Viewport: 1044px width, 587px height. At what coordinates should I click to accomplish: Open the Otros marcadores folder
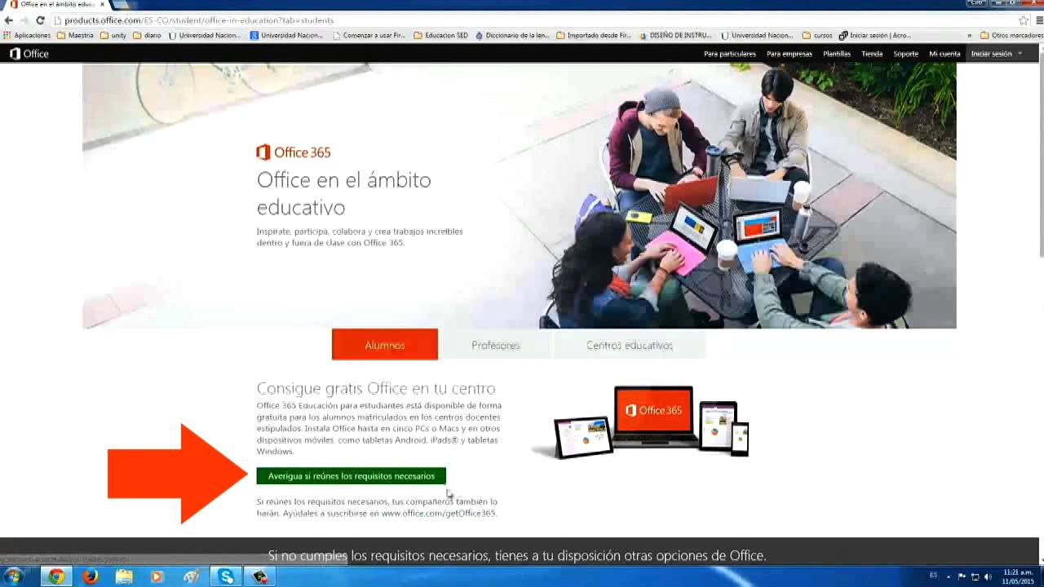[1011, 35]
